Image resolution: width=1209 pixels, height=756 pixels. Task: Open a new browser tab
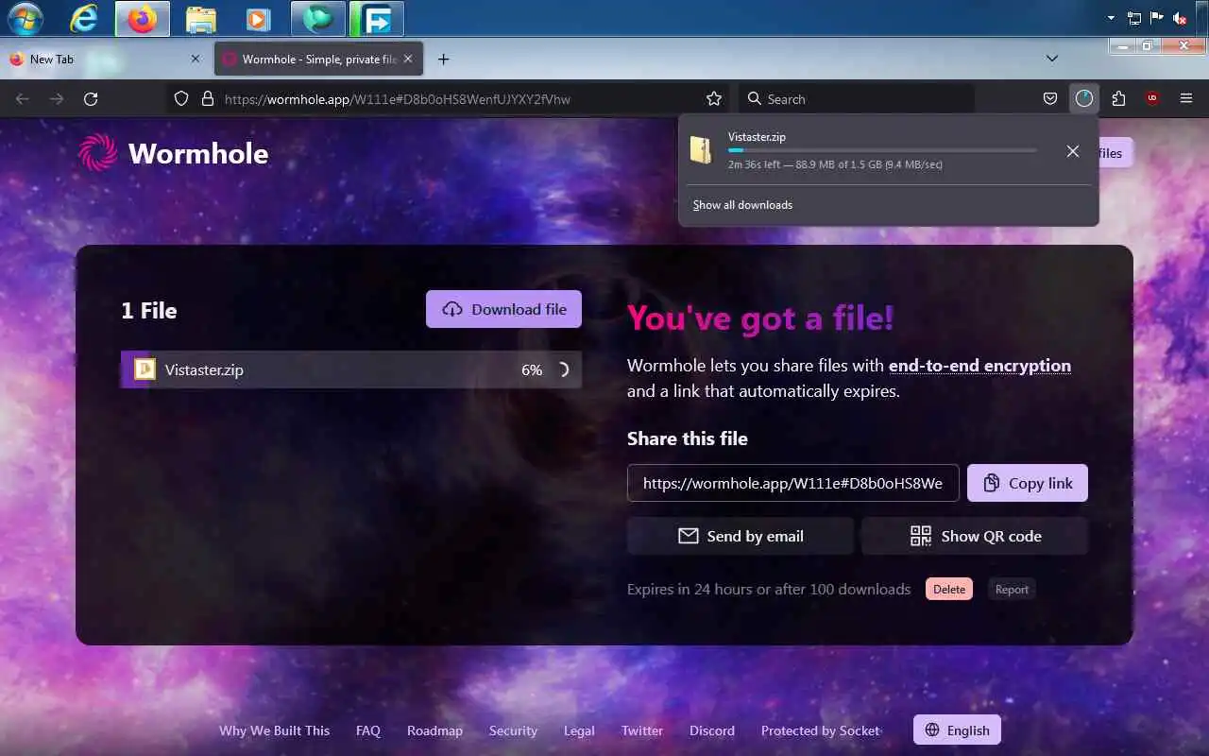click(x=443, y=59)
